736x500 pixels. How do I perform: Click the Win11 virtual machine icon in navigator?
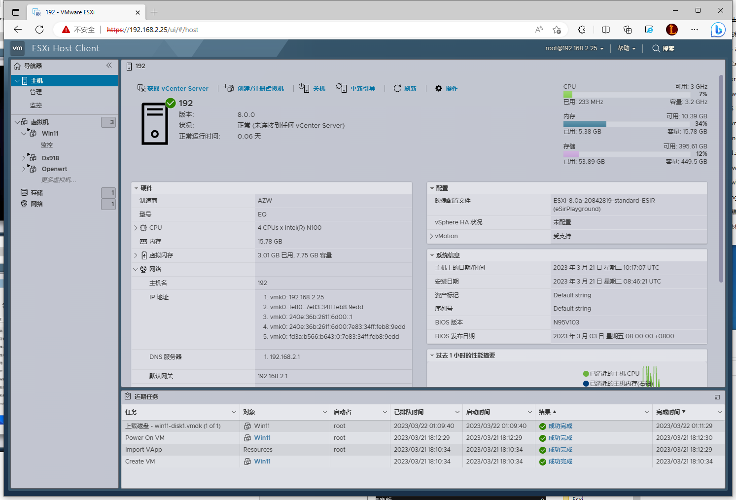[x=32, y=133]
